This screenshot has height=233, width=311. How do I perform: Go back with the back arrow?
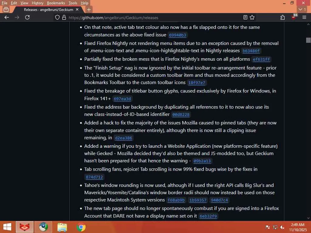7,17
